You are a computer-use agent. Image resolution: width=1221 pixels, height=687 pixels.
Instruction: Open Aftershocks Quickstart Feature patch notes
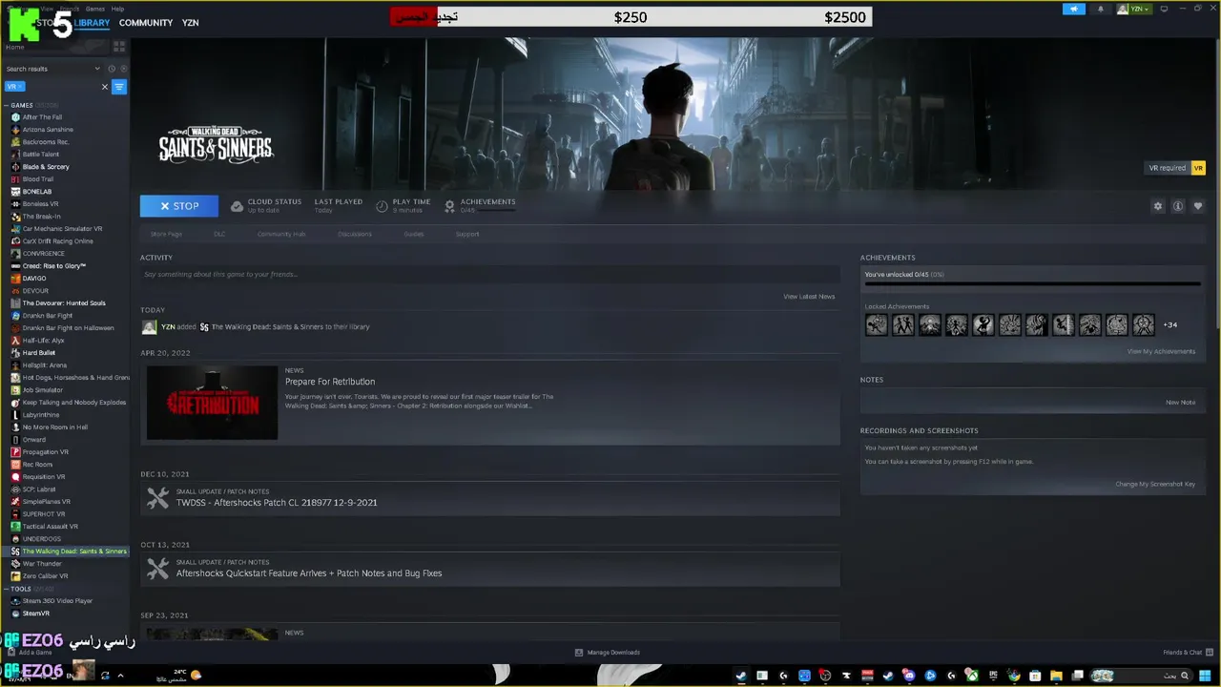pos(489,569)
